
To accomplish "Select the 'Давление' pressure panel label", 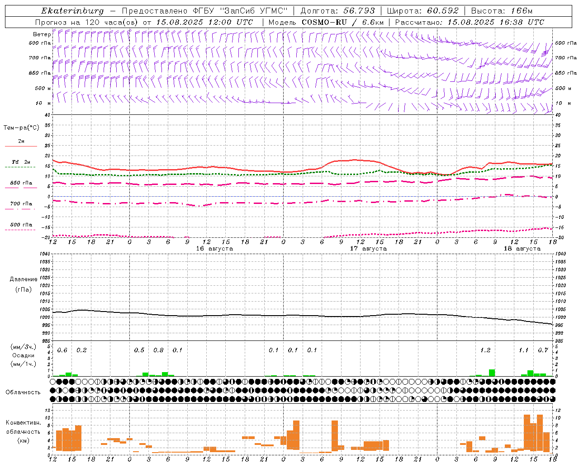I will 24,279.
